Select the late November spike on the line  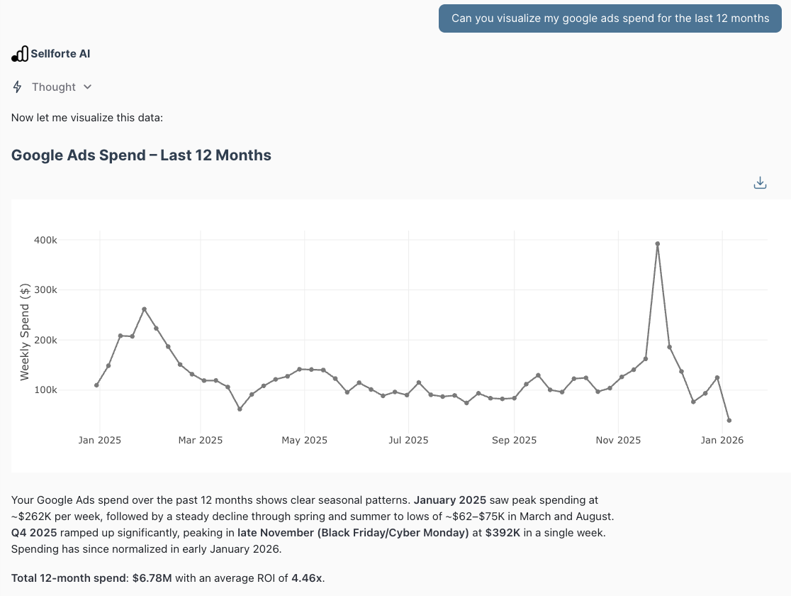pos(657,243)
